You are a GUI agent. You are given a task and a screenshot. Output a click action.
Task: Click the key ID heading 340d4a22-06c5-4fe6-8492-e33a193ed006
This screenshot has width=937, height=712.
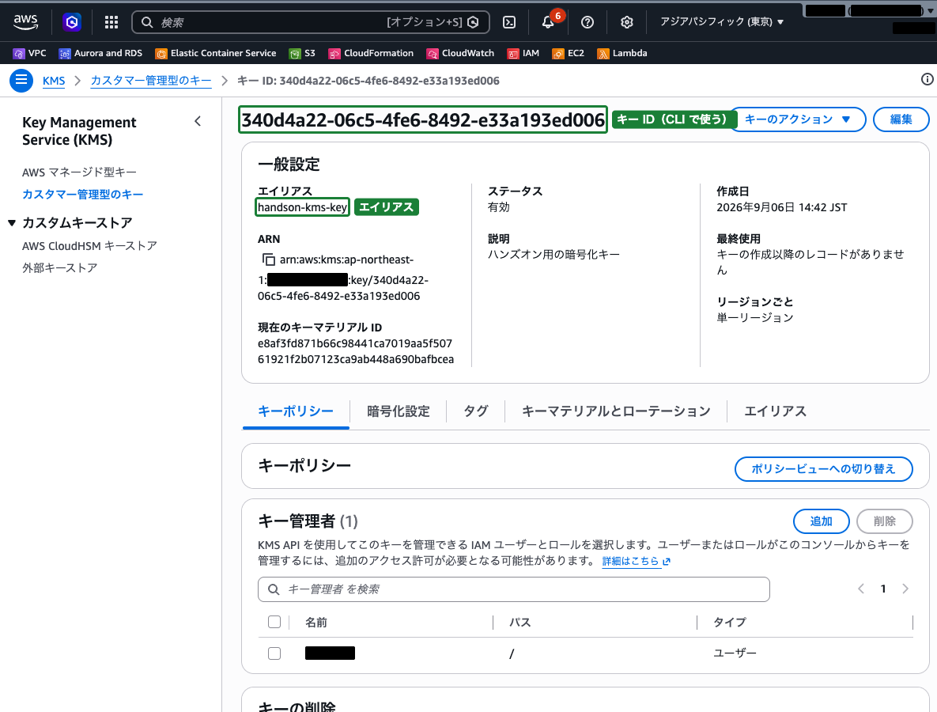(x=423, y=119)
